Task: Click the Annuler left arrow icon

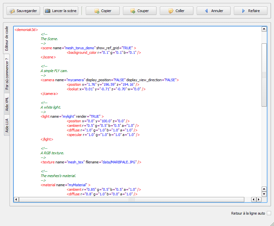Action: (x=206, y=11)
